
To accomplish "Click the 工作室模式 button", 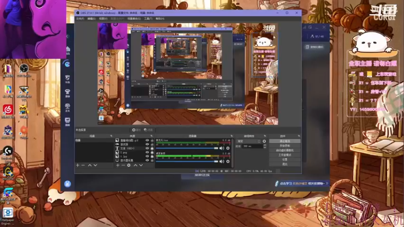I will point(285,155).
